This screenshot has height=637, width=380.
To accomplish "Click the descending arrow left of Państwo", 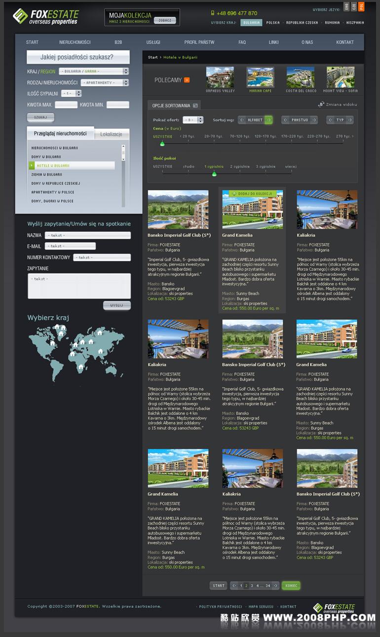I will 285,120.
